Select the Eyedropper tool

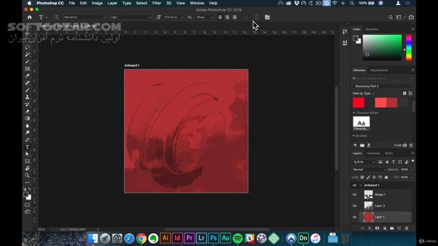click(27, 76)
